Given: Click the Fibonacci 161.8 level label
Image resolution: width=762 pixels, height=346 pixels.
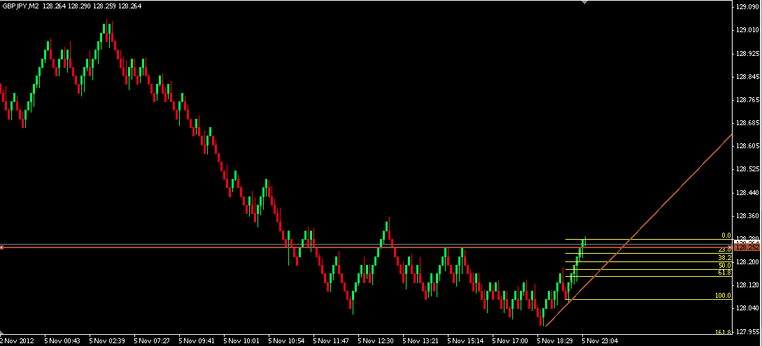Looking at the screenshot, I should [x=723, y=332].
